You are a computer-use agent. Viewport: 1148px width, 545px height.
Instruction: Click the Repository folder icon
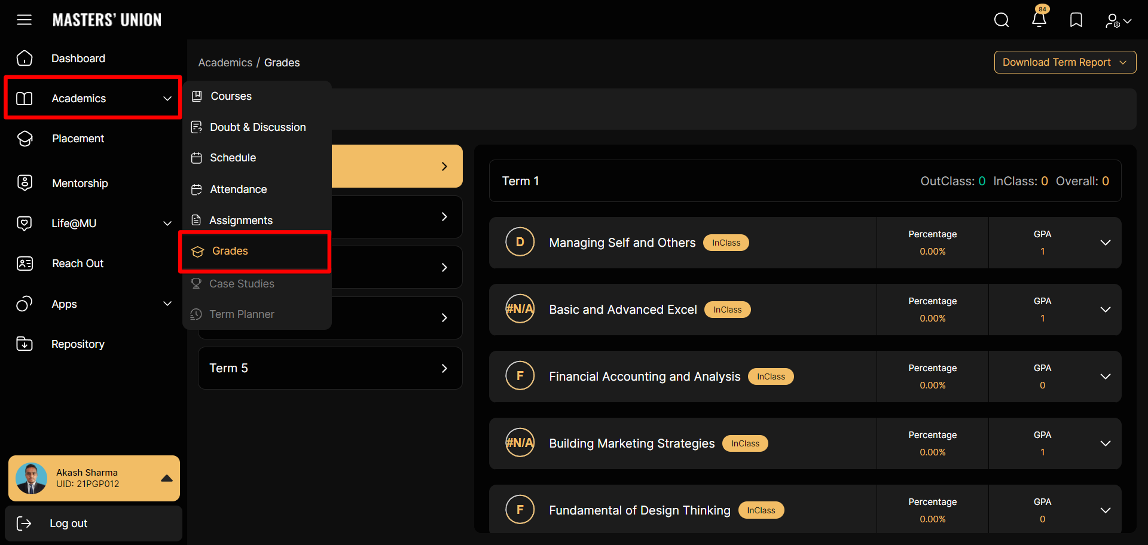25,344
